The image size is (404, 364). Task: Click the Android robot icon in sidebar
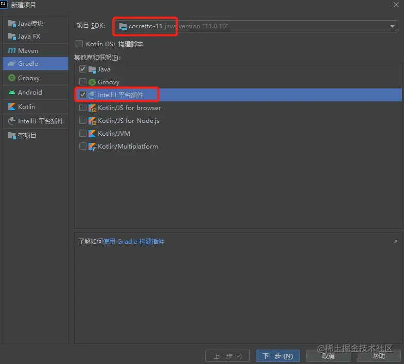click(x=12, y=92)
